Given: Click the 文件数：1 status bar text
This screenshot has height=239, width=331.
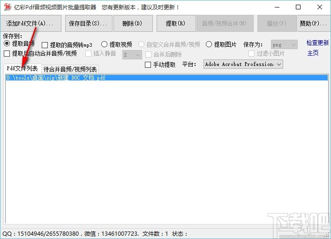Looking at the screenshot, I should [x=155, y=234].
